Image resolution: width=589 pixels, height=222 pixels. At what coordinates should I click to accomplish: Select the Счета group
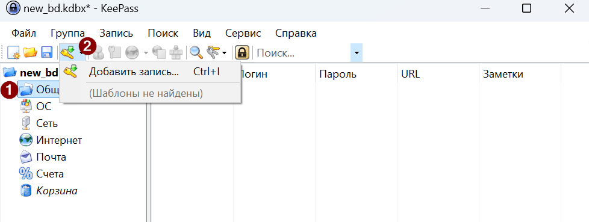(50, 174)
